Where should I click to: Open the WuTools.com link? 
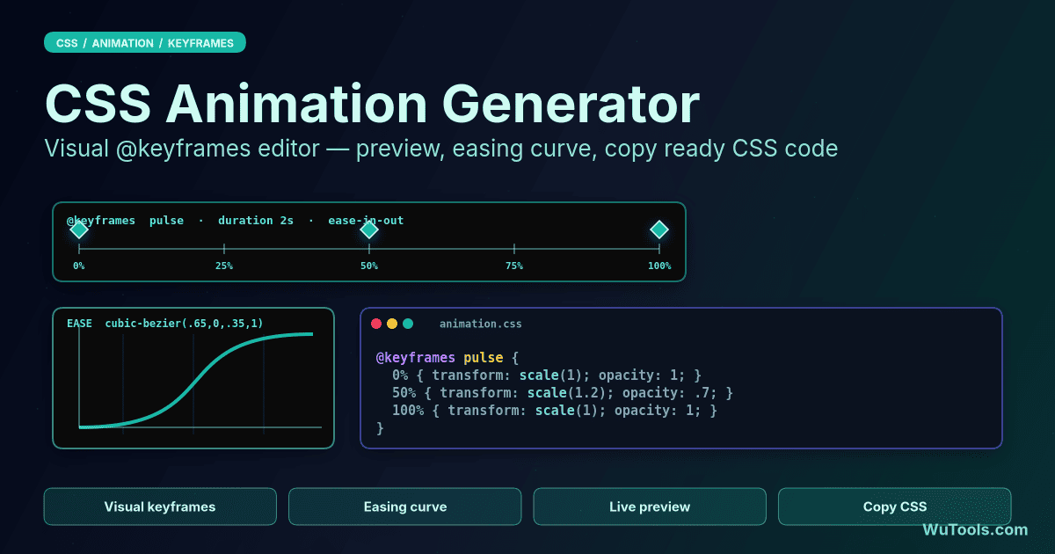click(975, 529)
